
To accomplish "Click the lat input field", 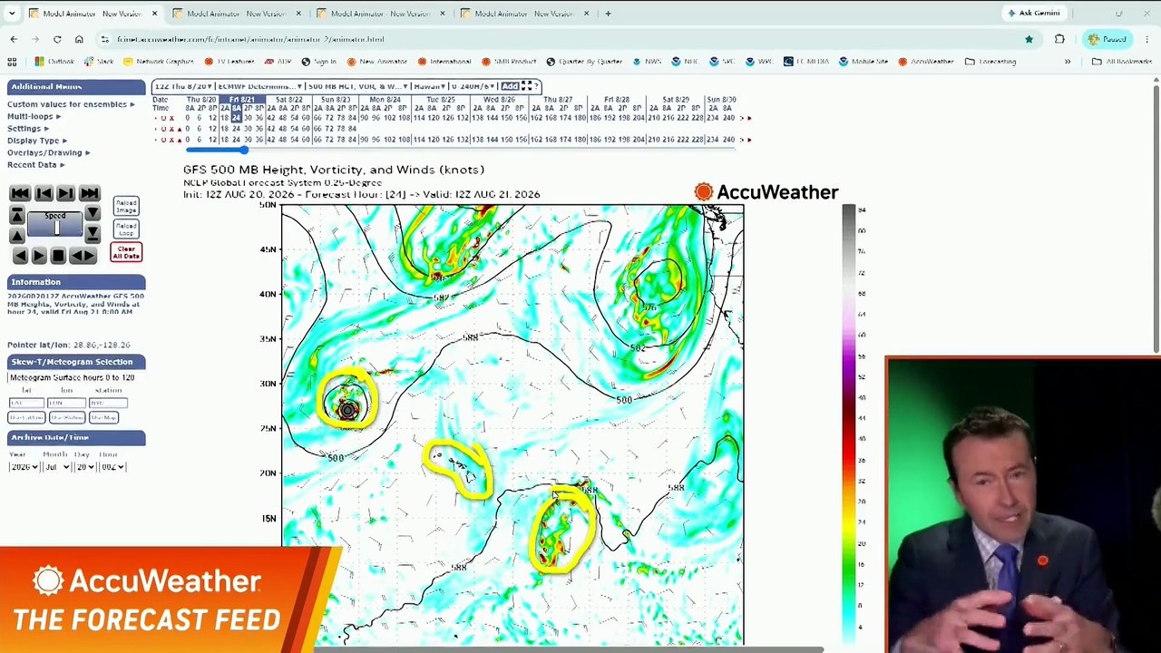I will (x=26, y=403).
